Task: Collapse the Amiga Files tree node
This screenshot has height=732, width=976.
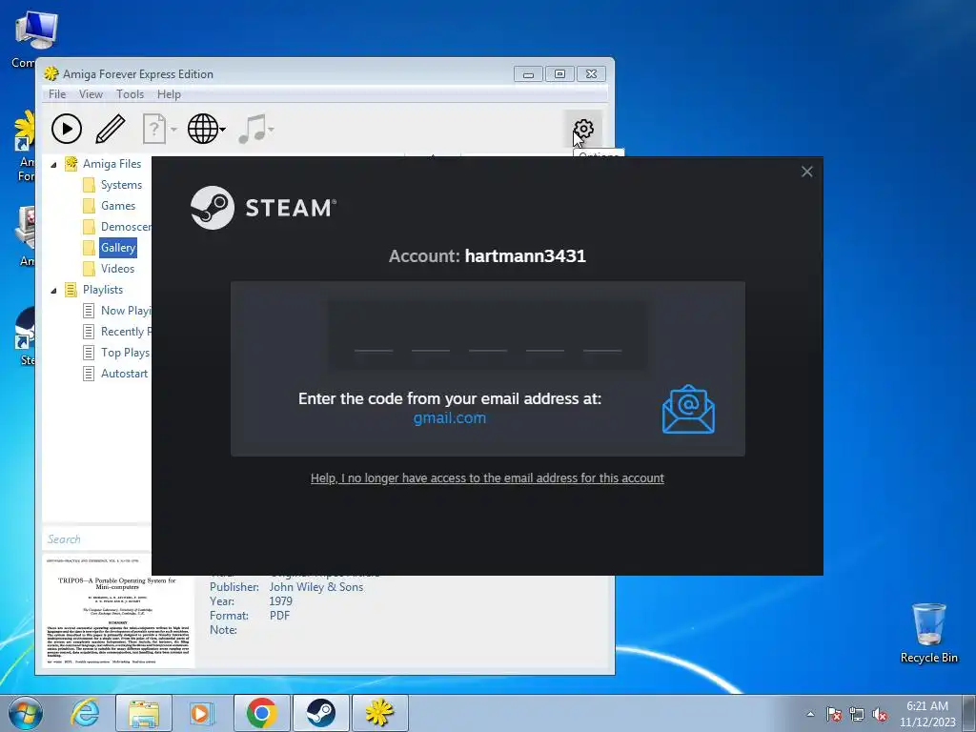Action: [53, 164]
